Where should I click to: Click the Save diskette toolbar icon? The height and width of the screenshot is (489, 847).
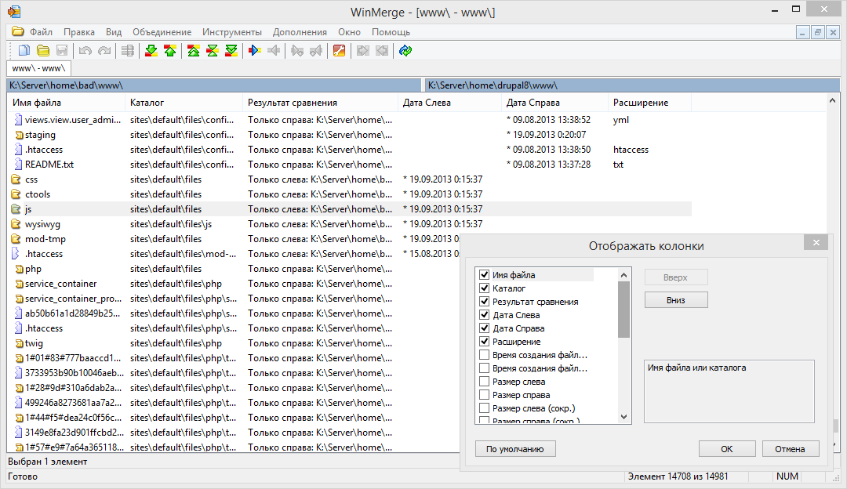pyautogui.click(x=62, y=51)
